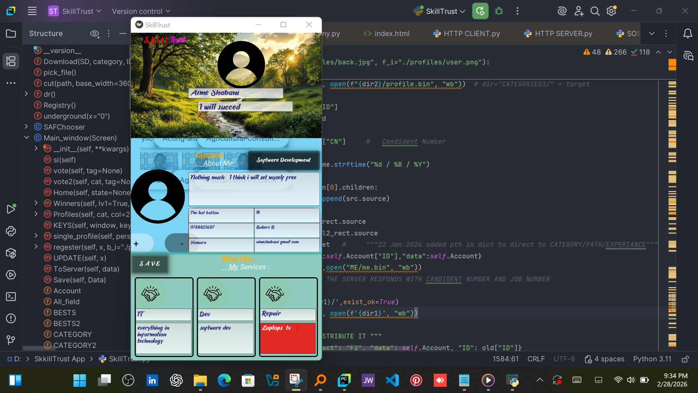Toggle Structure view options eye icon
This screenshot has height=393, width=698.
[x=95, y=33]
